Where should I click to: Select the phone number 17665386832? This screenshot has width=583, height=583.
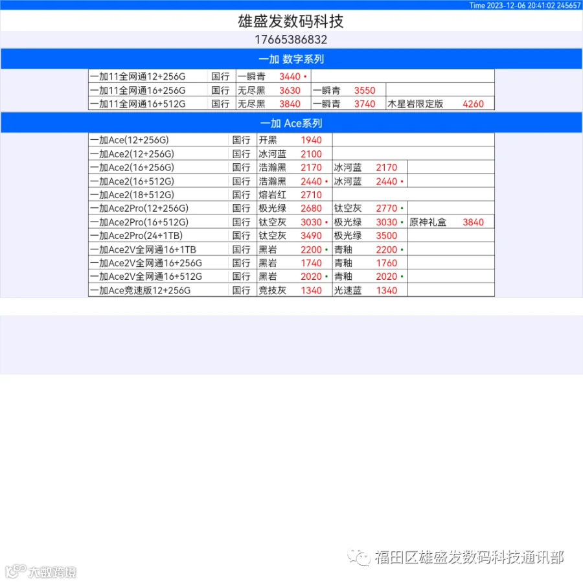(291, 40)
